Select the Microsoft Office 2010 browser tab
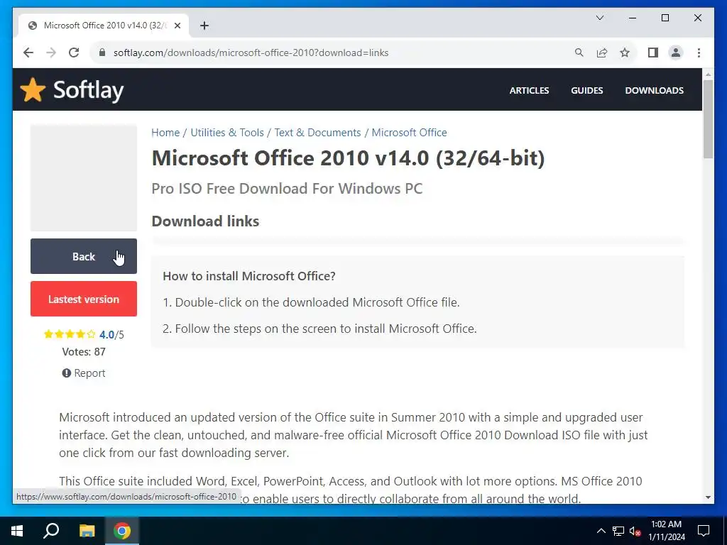727x545 pixels. coord(104,26)
